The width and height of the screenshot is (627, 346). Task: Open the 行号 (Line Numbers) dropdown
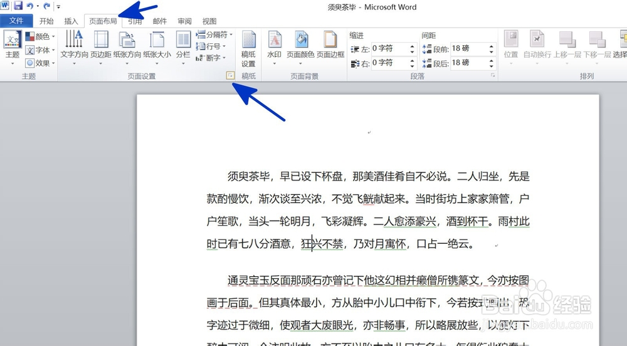coord(211,46)
